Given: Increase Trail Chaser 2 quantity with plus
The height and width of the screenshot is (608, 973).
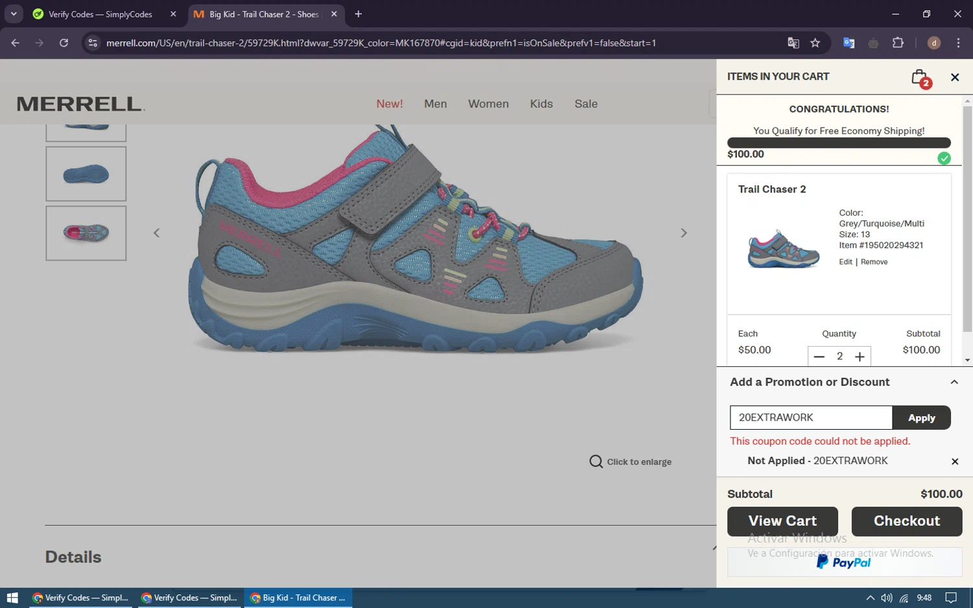Looking at the screenshot, I should (x=859, y=357).
